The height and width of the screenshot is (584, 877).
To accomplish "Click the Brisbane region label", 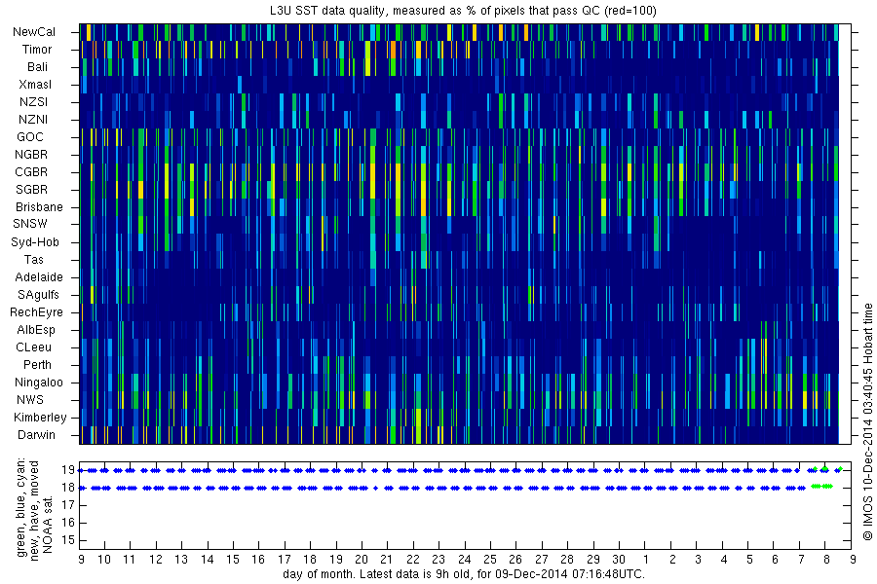I will point(39,206).
